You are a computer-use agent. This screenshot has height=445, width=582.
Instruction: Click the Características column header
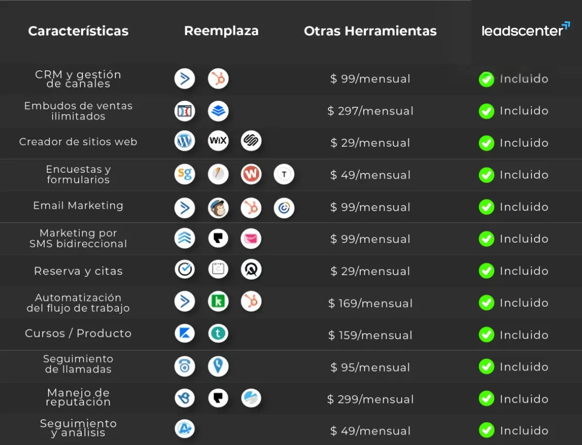(78, 31)
